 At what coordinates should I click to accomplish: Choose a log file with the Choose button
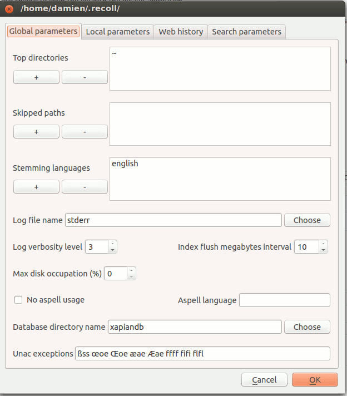pos(307,220)
